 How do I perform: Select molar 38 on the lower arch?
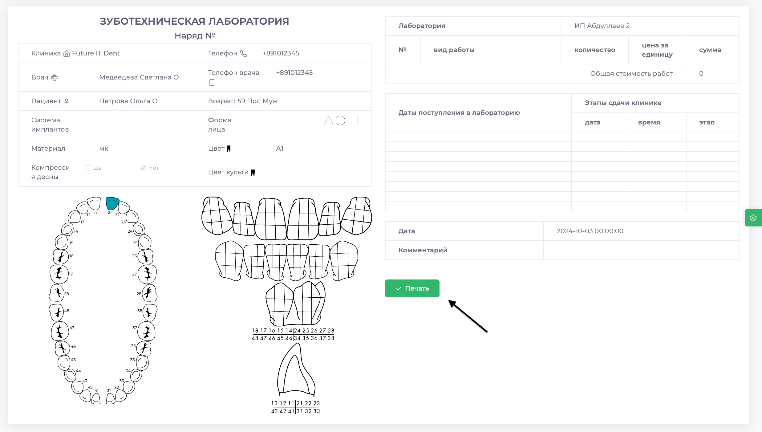150,312
